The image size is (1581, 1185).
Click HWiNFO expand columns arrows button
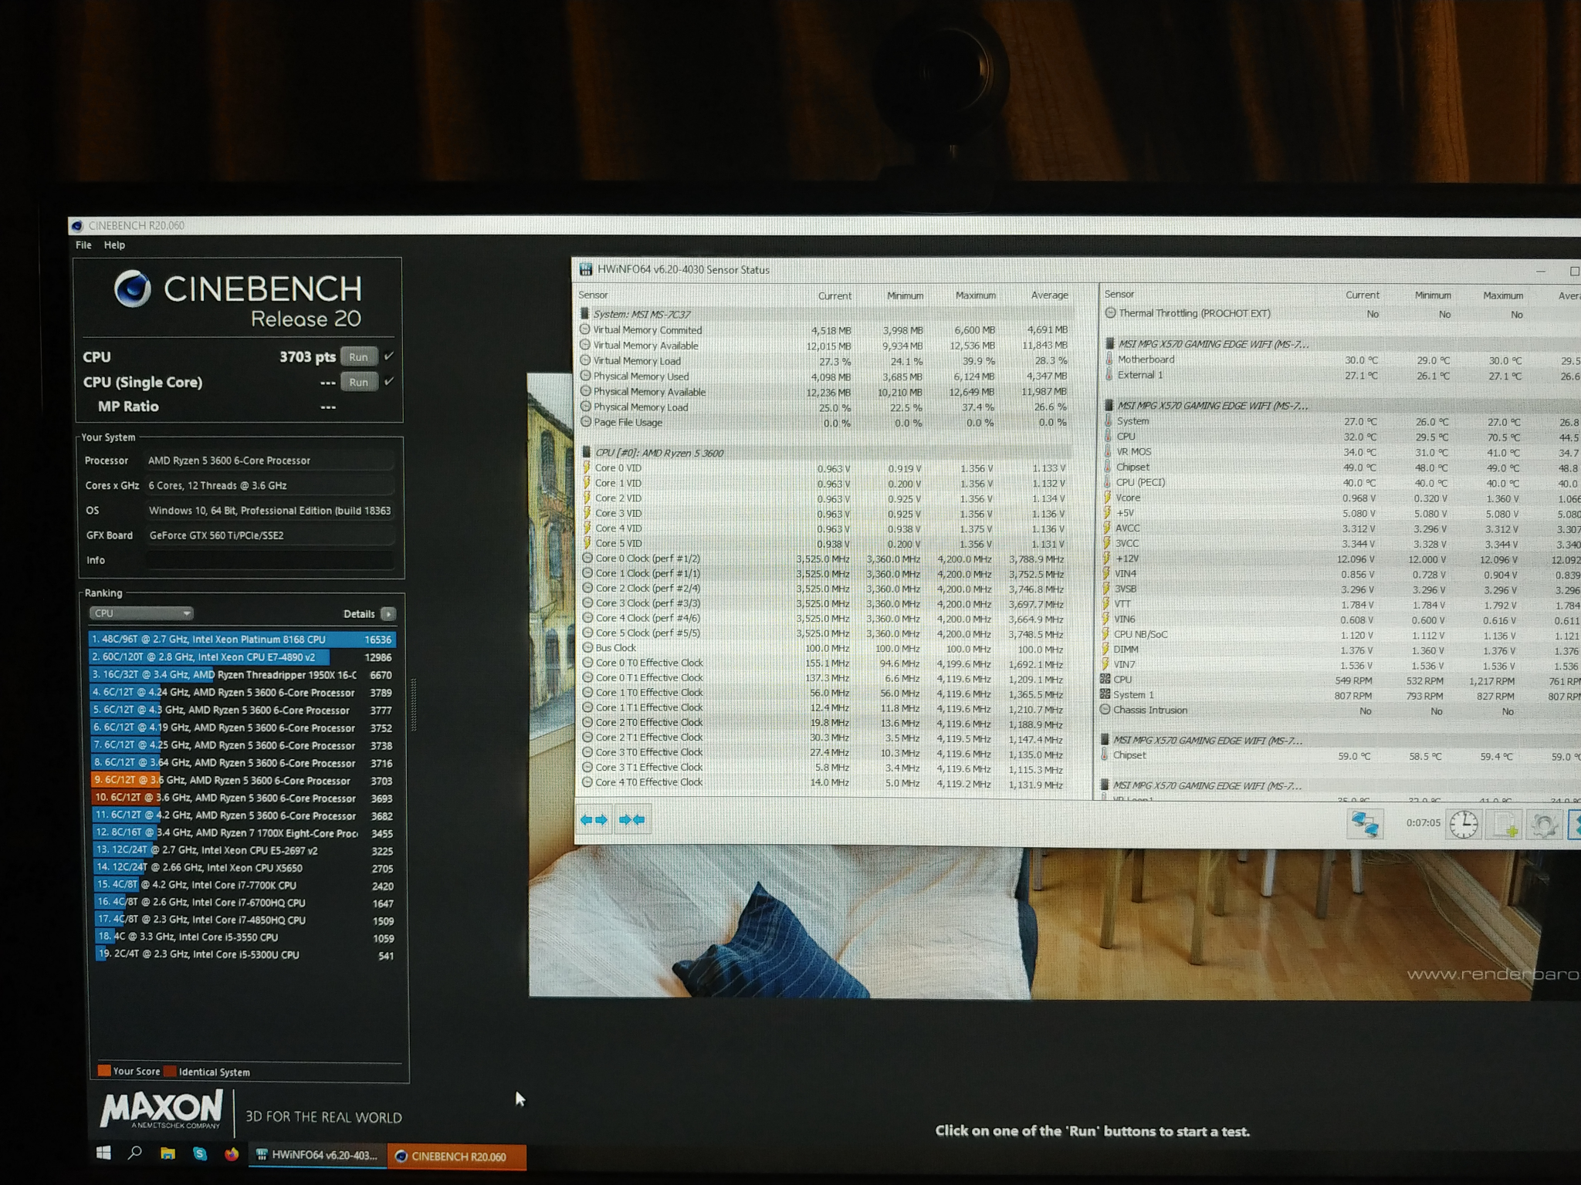pyautogui.click(x=594, y=819)
